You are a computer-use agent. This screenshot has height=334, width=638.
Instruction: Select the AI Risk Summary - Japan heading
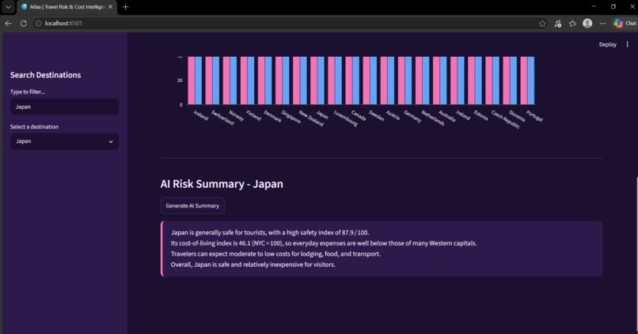pyautogui.click(x=222, y=184)
